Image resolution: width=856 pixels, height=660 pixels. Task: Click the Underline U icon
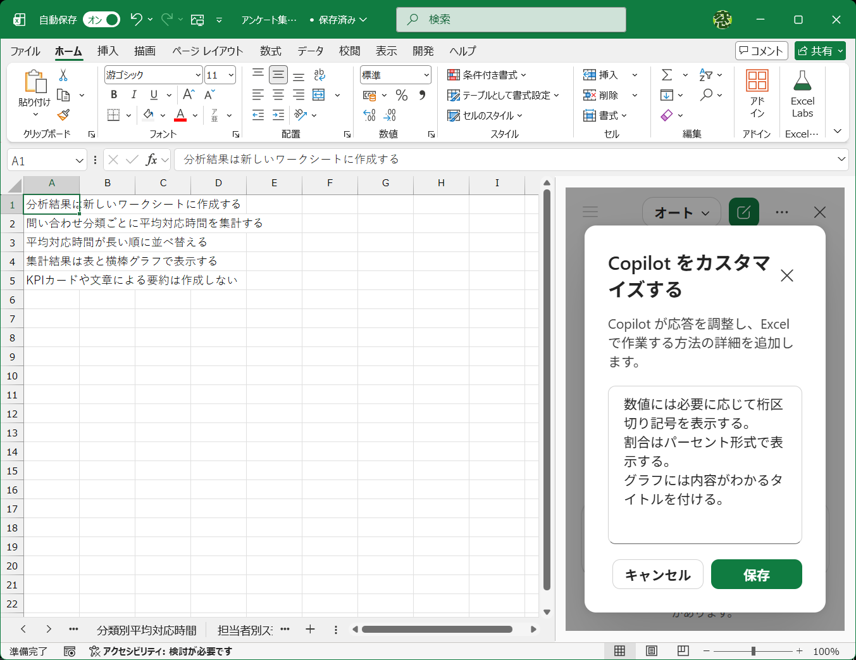click(154, 95)
